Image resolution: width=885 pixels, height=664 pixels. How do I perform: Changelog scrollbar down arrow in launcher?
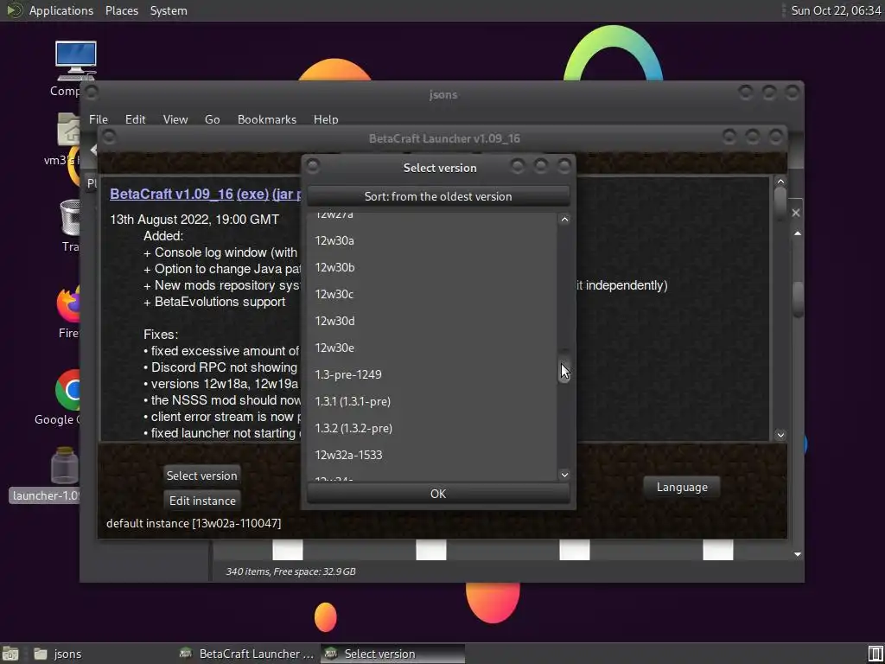pyautogui.click(x=780, y=435)
